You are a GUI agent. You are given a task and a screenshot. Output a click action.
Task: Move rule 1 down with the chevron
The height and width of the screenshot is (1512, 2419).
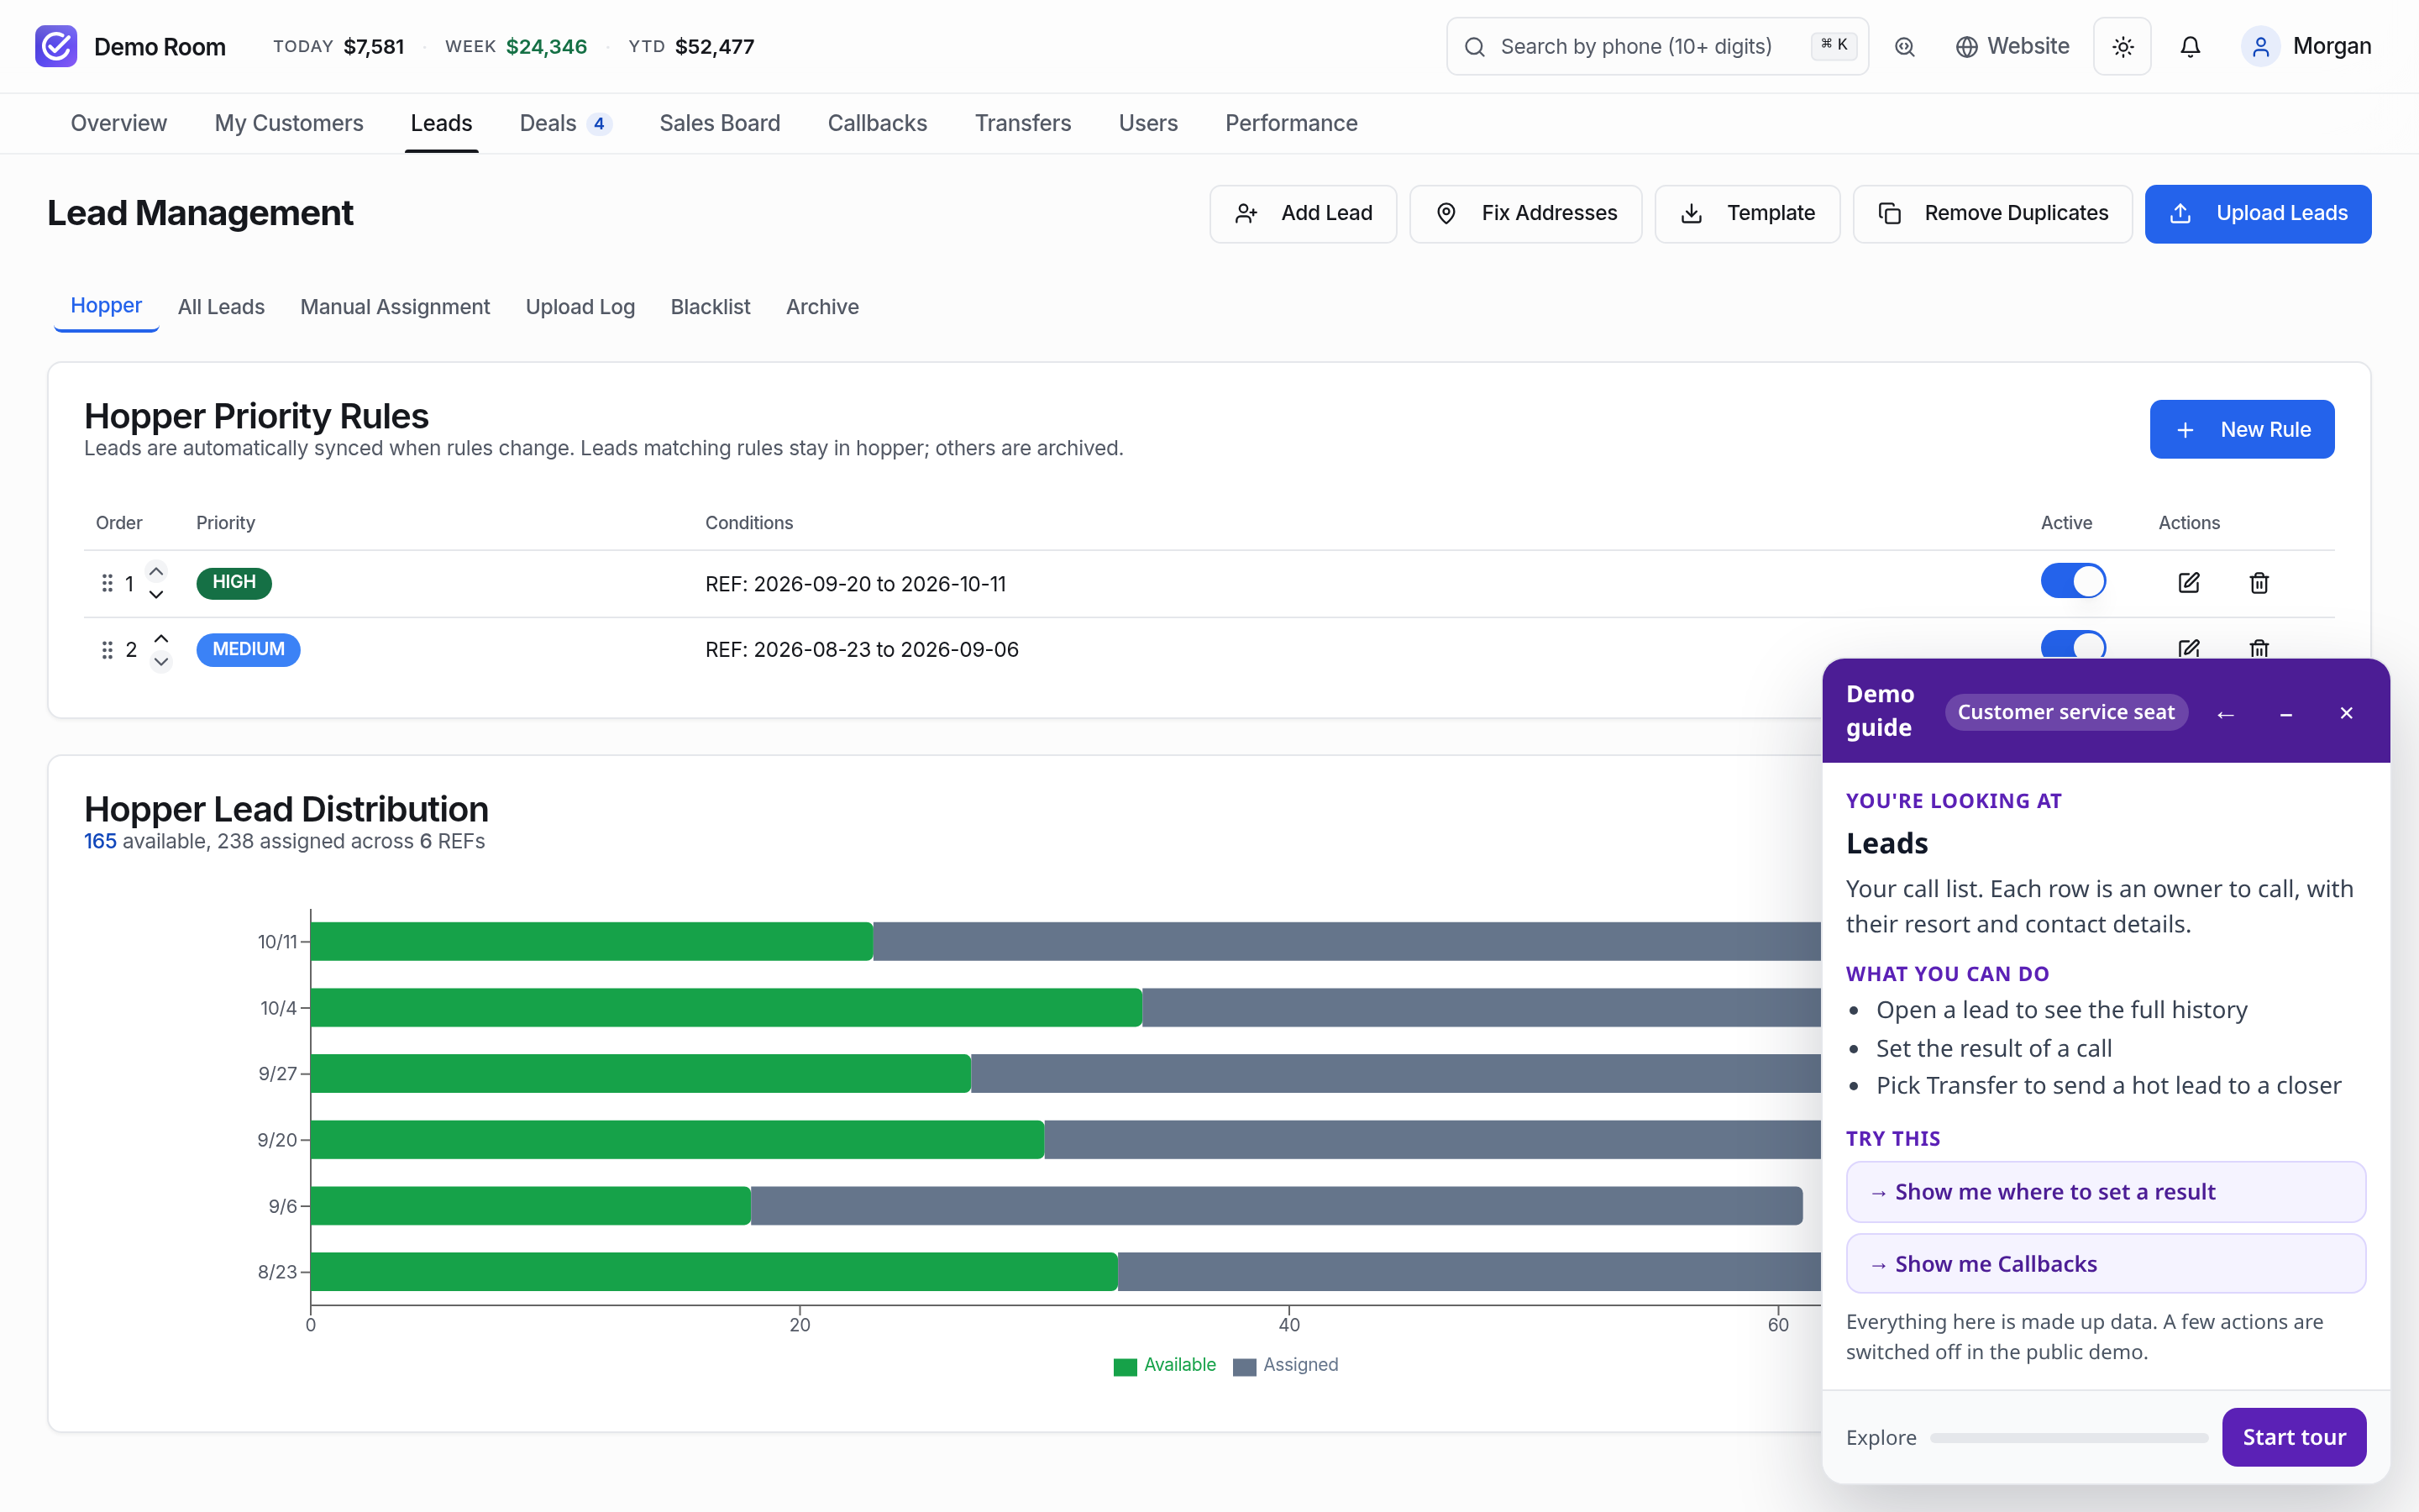(x=156, y=595)
